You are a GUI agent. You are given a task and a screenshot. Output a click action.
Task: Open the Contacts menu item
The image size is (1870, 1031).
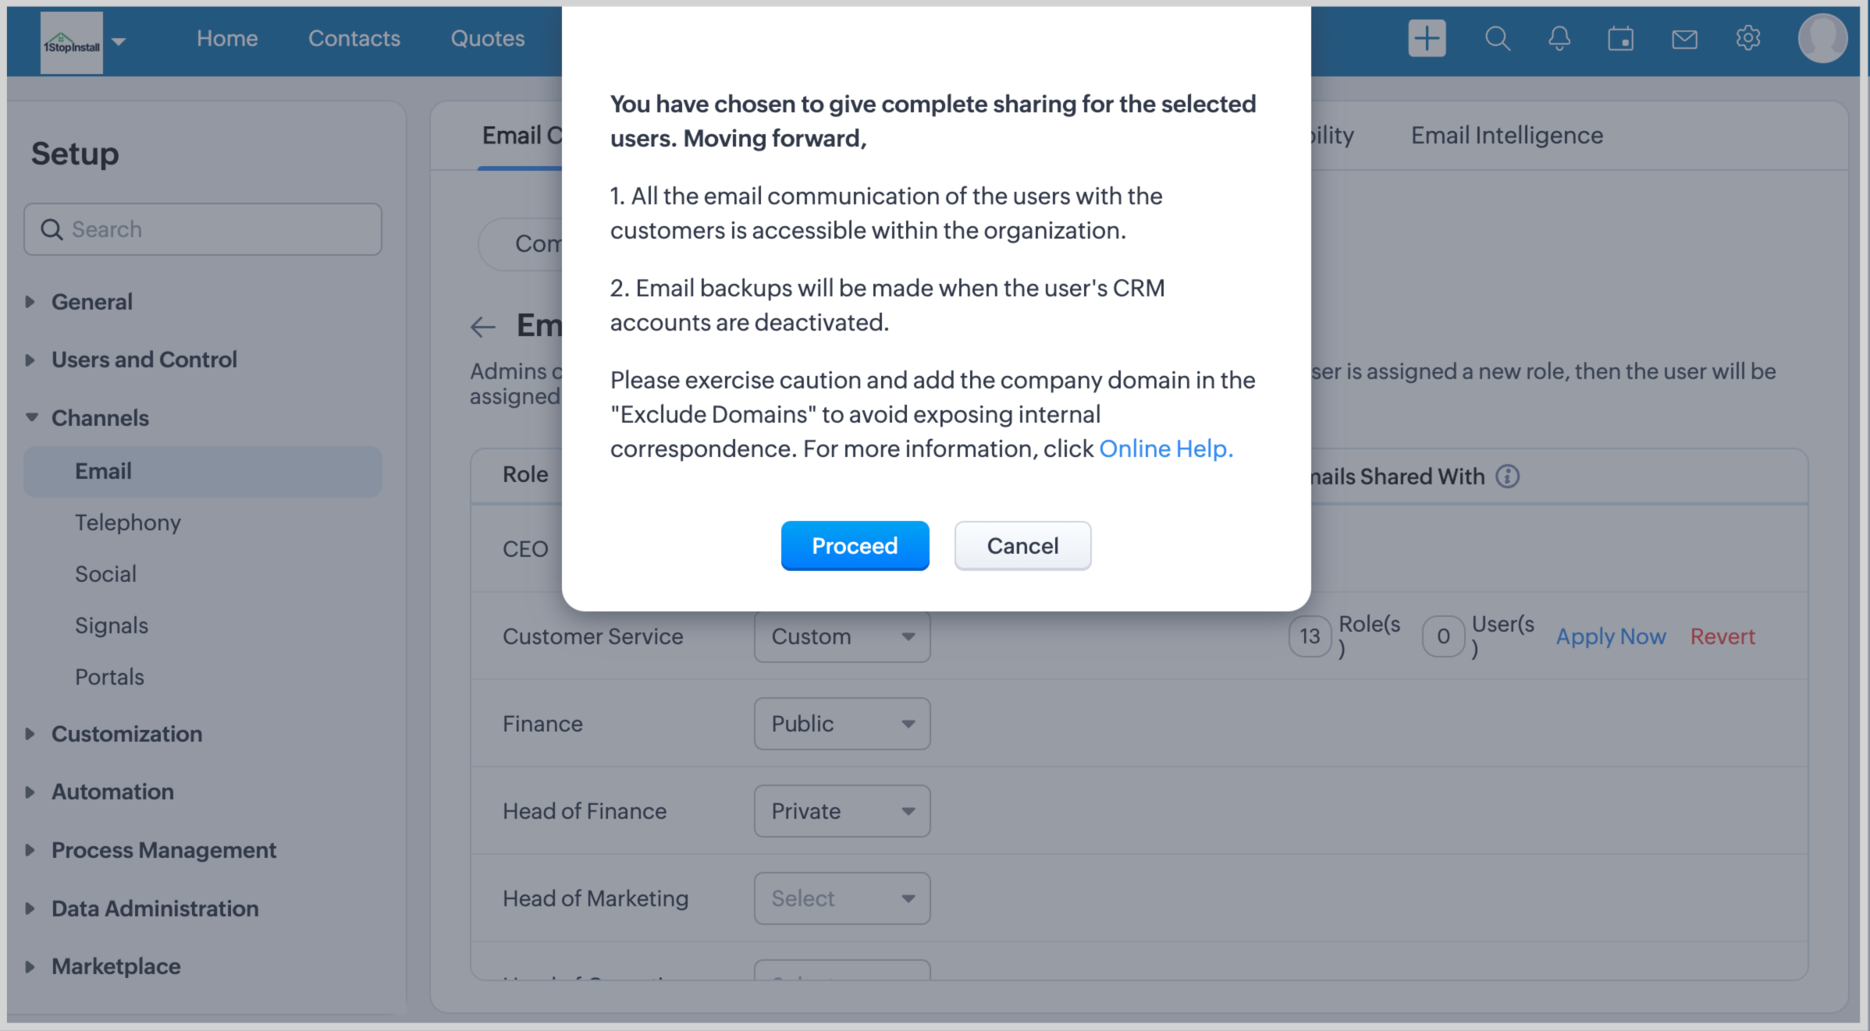tap(354, 38)
